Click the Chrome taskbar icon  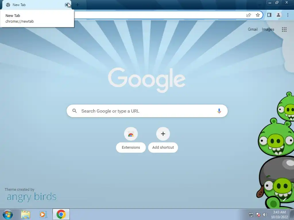point(61,214)
